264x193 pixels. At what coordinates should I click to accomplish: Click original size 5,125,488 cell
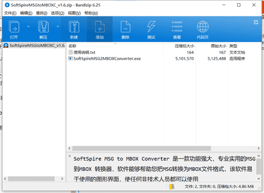[217, 59]
